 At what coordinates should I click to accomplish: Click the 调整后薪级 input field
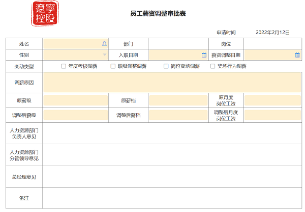coord(75,115)
